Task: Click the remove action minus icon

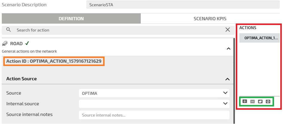Action: click(x=253, y=101)
